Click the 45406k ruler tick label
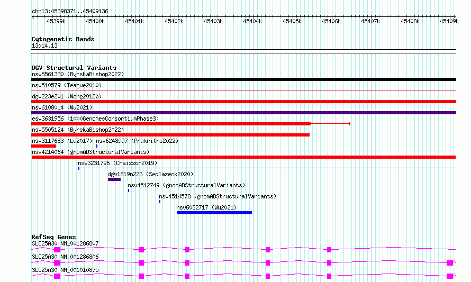Viewport: 471px width, 282px height. (x=331, y=21)
